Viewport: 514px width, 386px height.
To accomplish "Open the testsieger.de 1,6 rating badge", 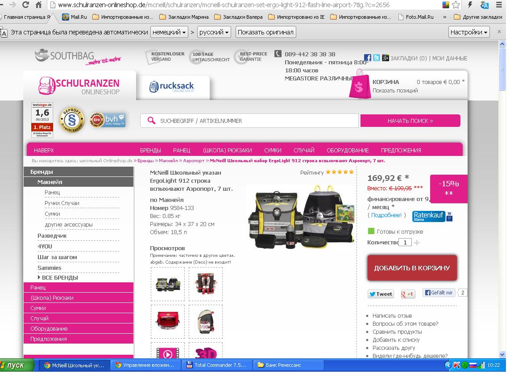I will coord(42,120).
